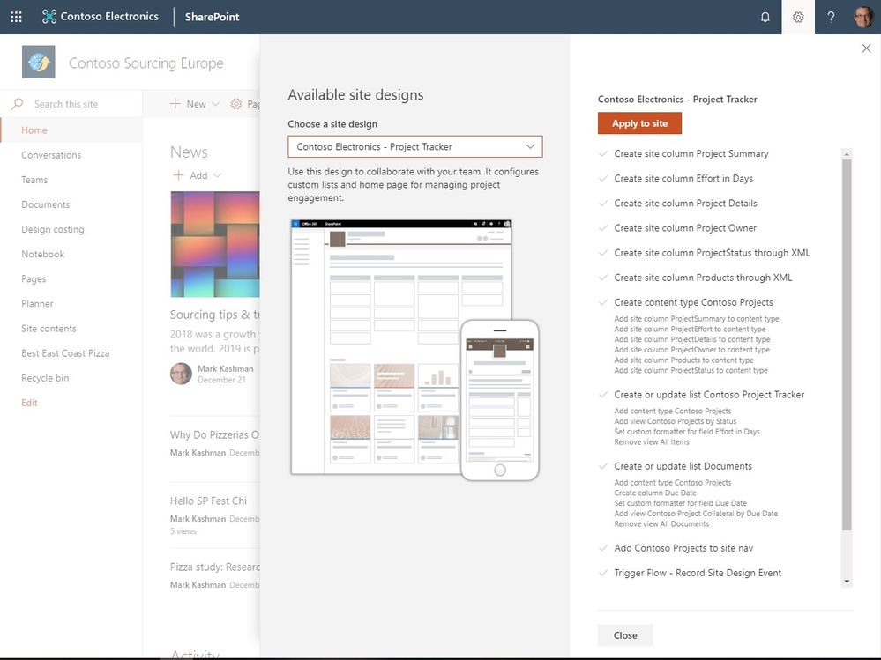Screen dimensions: 881x660
Task: Open the Pizza study news item
Action: tap(214, 567)
